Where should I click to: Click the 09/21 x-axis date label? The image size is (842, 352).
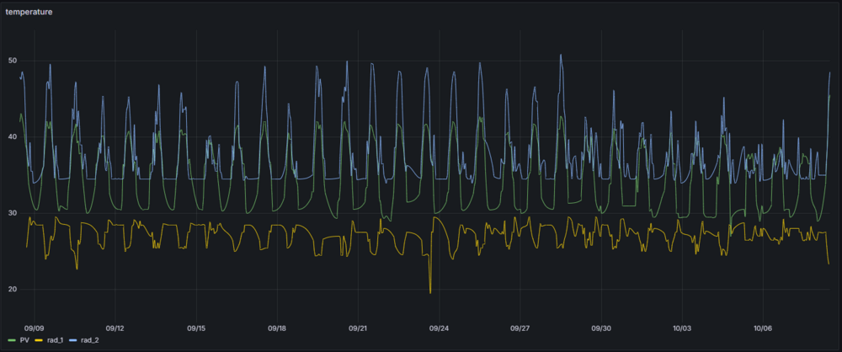click(x=358, y=328)
